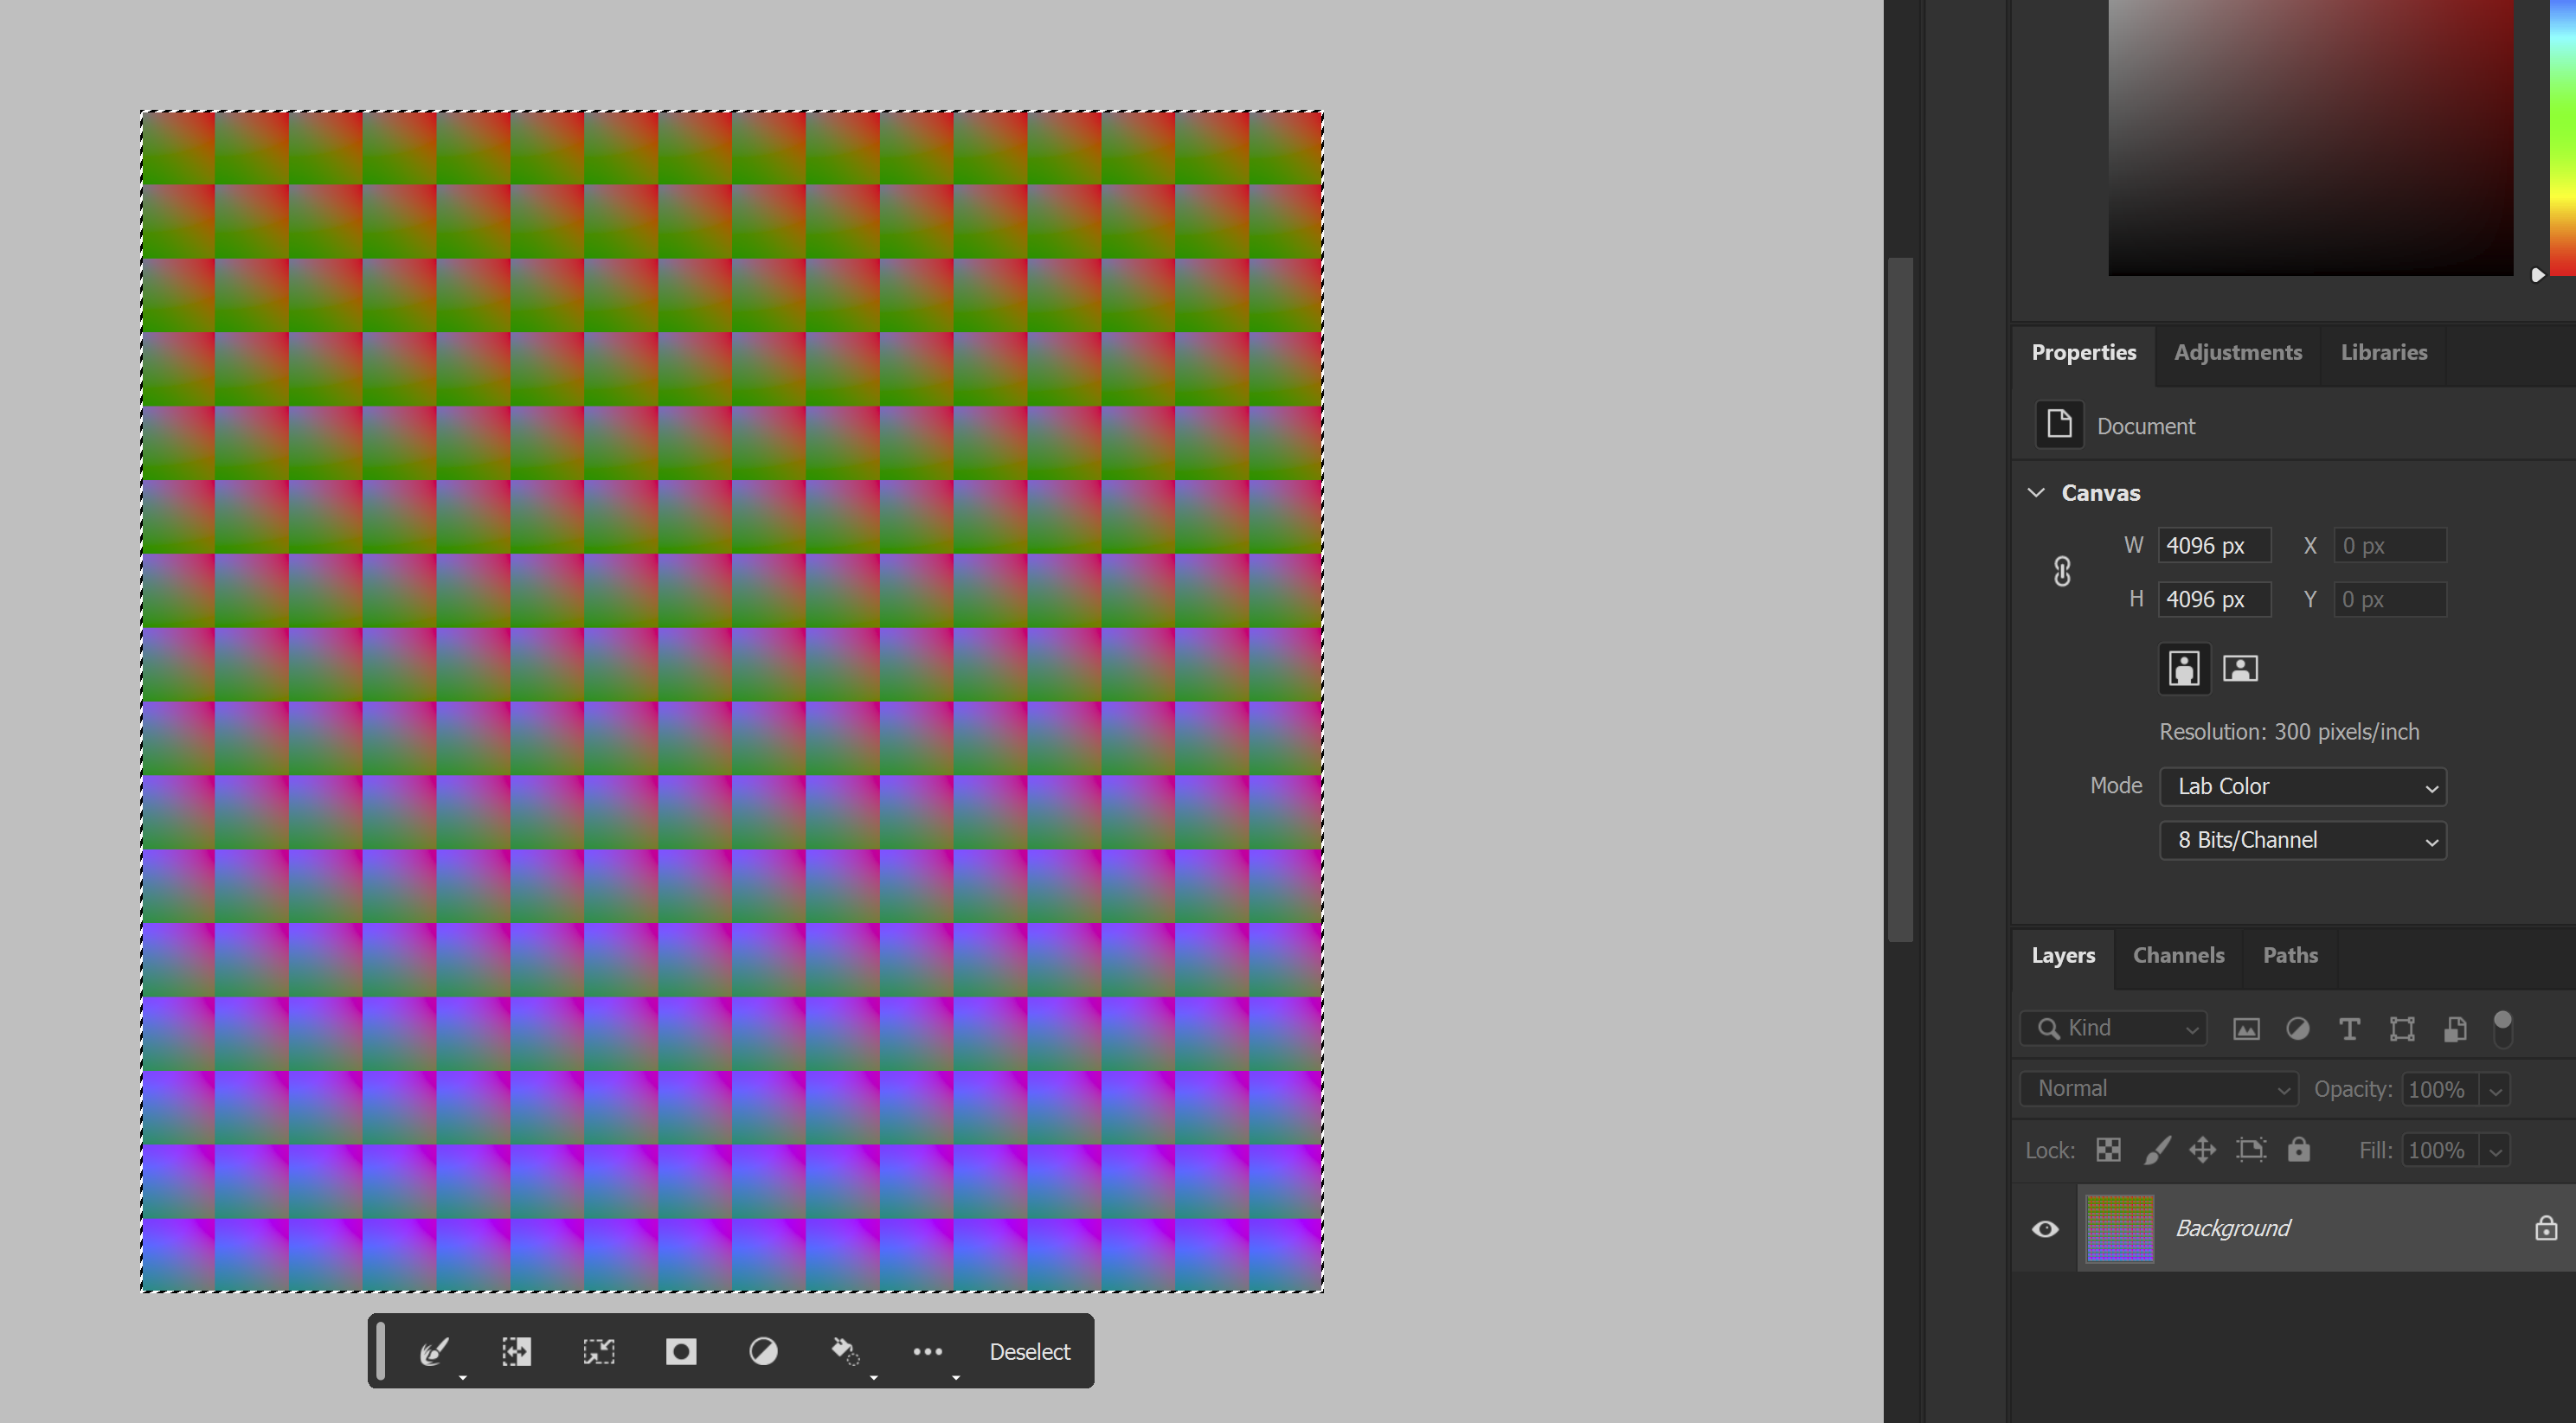
Task: Grab the contextual task bar handle
Action: [381, 1350]
